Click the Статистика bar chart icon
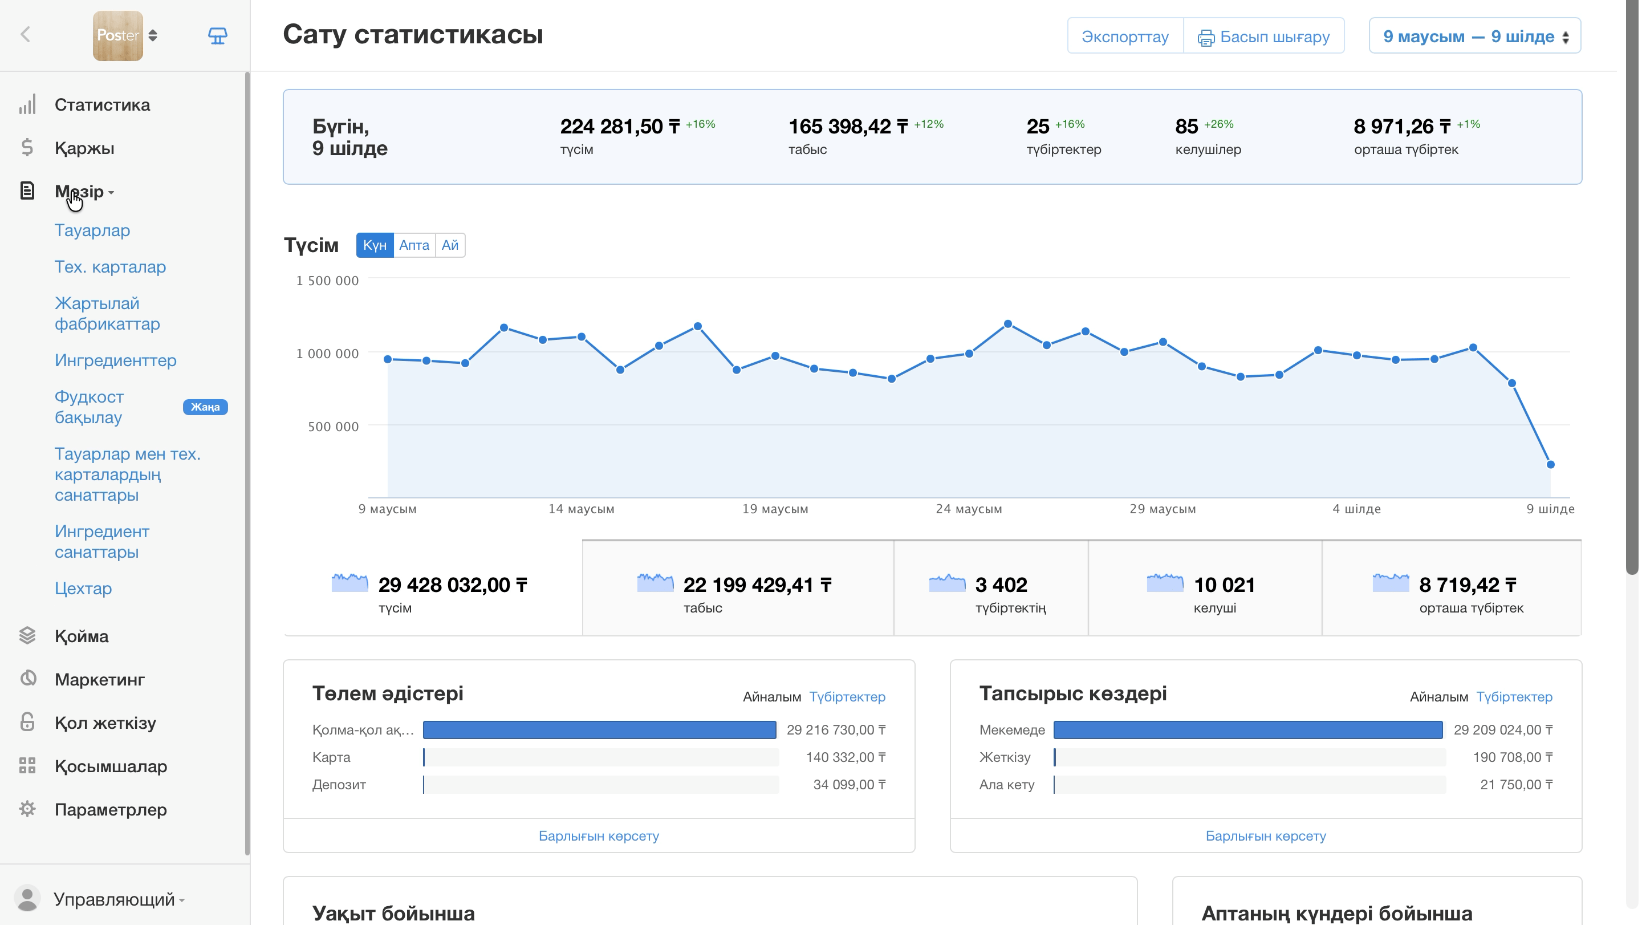This screenshot has width=1642, height=925. 27,104
